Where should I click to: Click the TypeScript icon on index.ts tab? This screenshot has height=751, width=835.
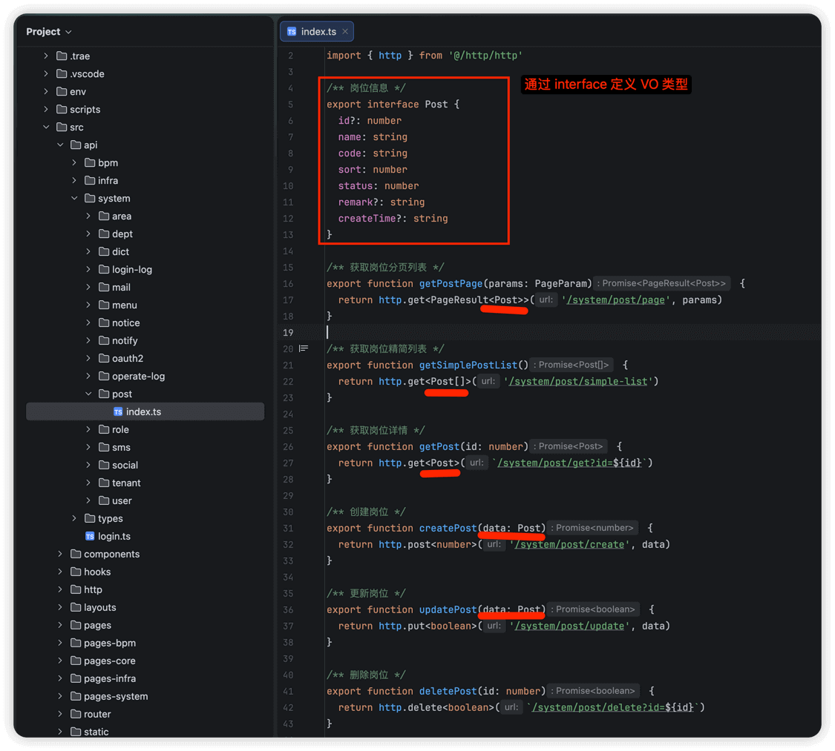[x=292, y=32]
